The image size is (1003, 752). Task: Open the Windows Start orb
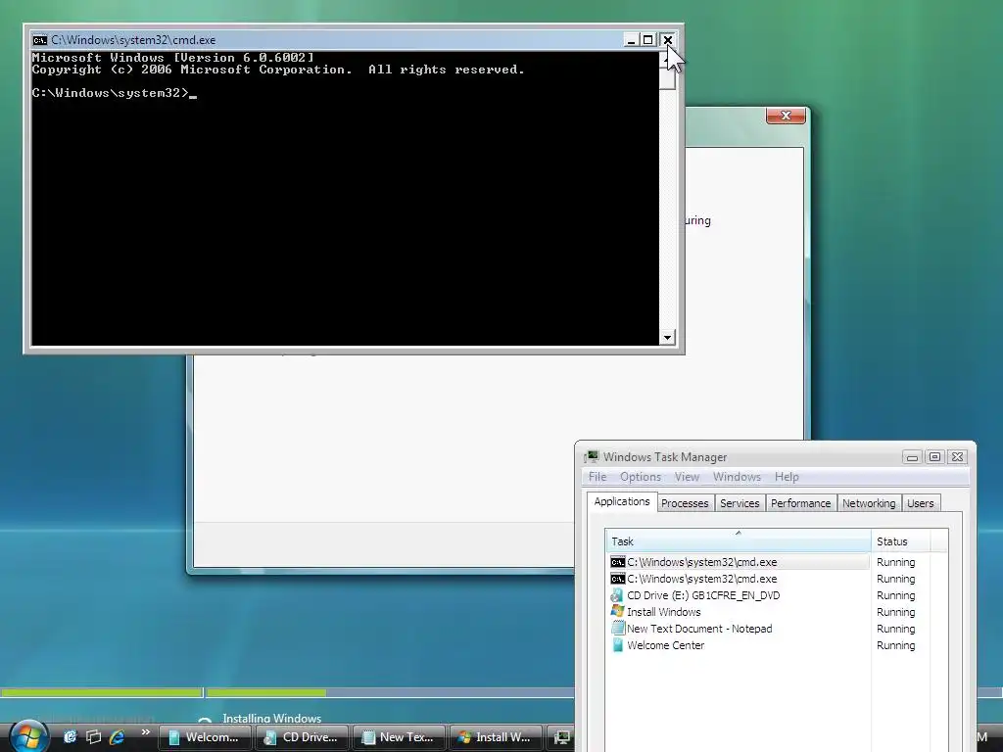point(27,735)
